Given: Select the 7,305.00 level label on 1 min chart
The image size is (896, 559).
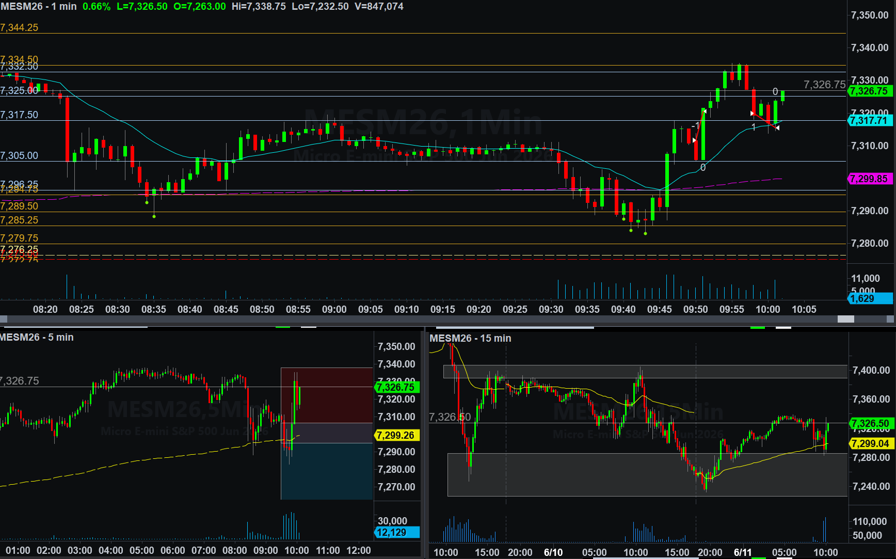Looking at the screenshot, I should click(19, 156).
